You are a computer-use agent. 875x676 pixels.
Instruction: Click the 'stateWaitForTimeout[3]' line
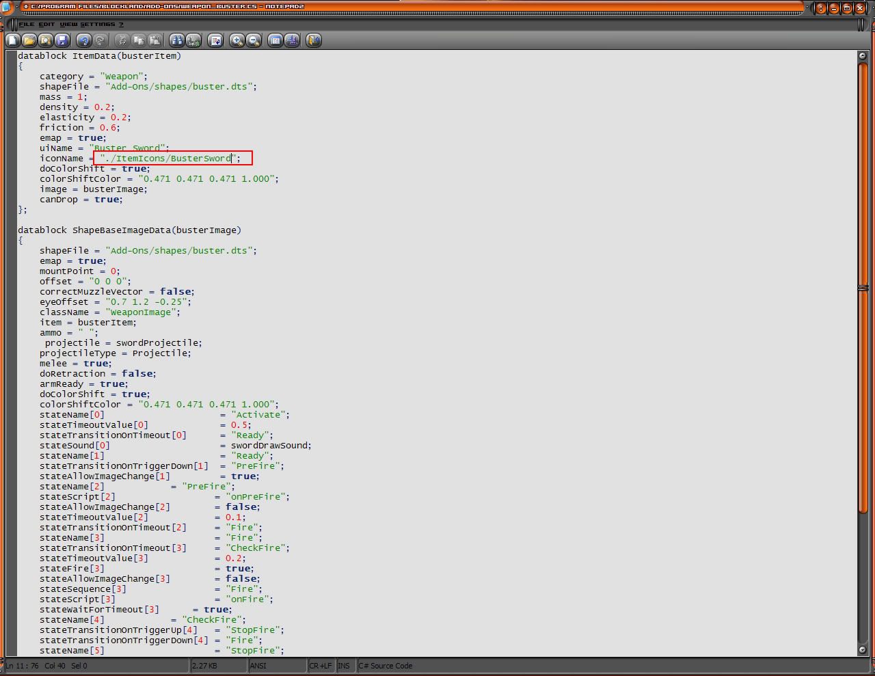point(136,610)
